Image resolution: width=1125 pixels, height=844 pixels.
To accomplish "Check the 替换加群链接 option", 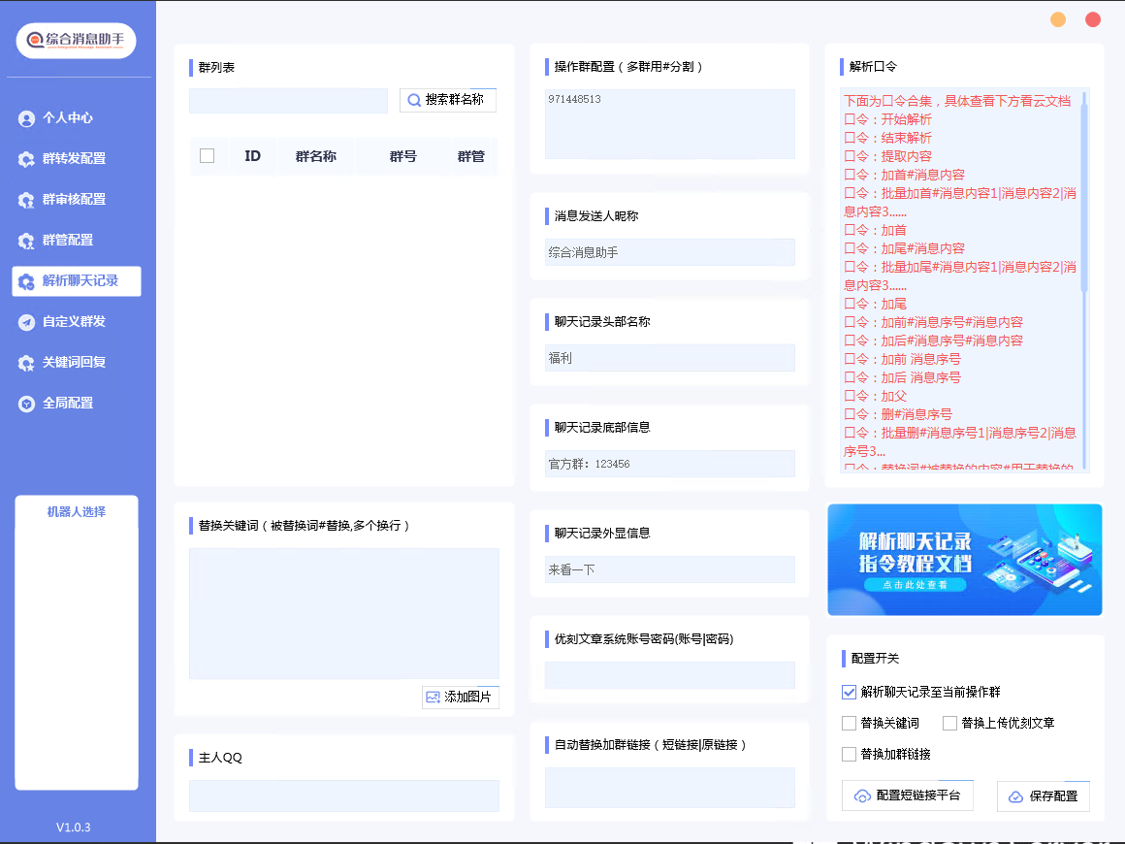I will click(x=850, y=754).
